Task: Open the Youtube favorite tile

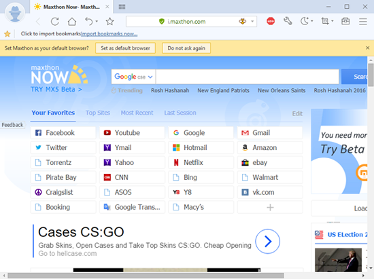Action: click(132, 133)
